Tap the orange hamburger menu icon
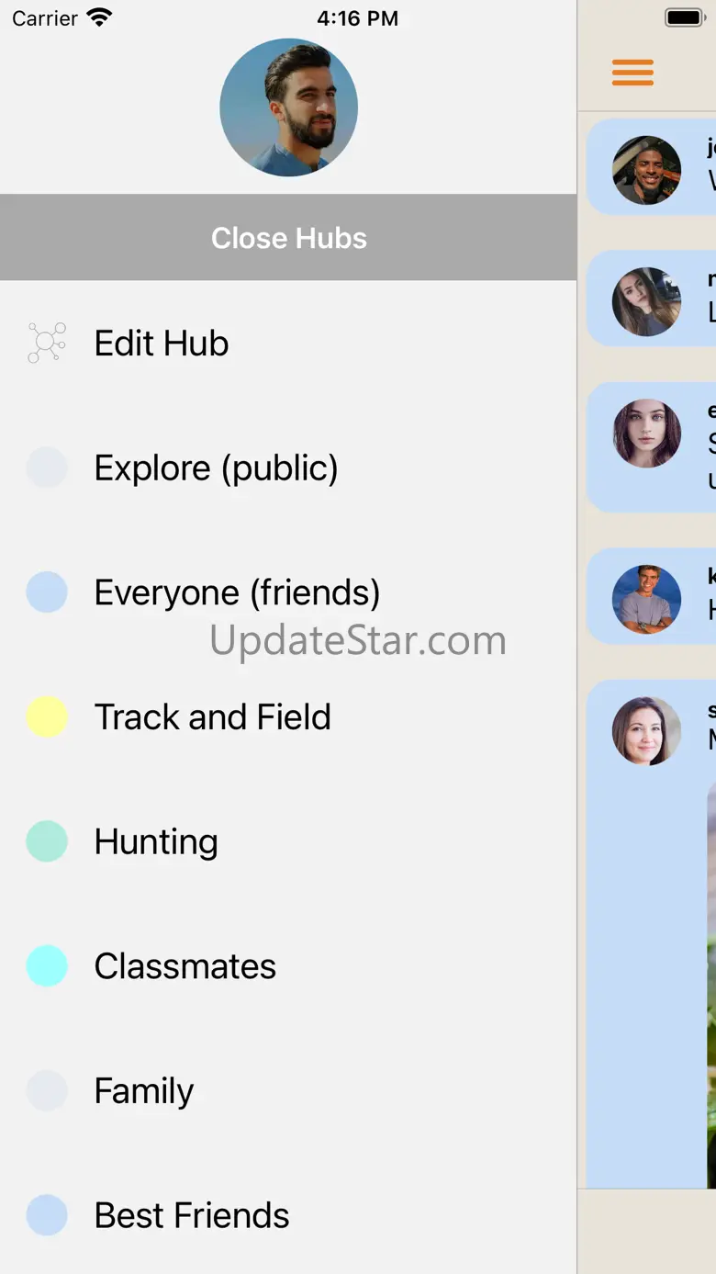 click(632, 73)
